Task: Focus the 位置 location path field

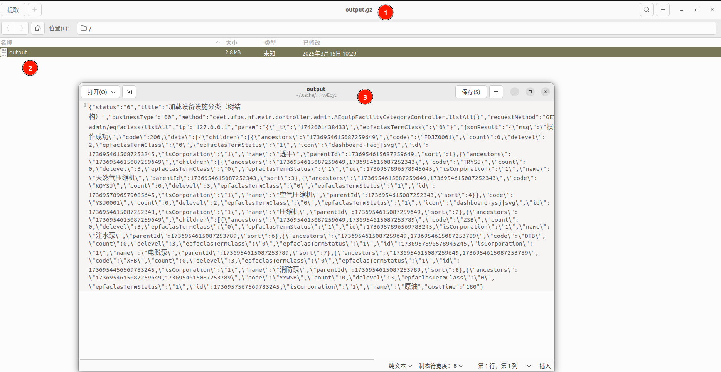Action: coord(396,28)
